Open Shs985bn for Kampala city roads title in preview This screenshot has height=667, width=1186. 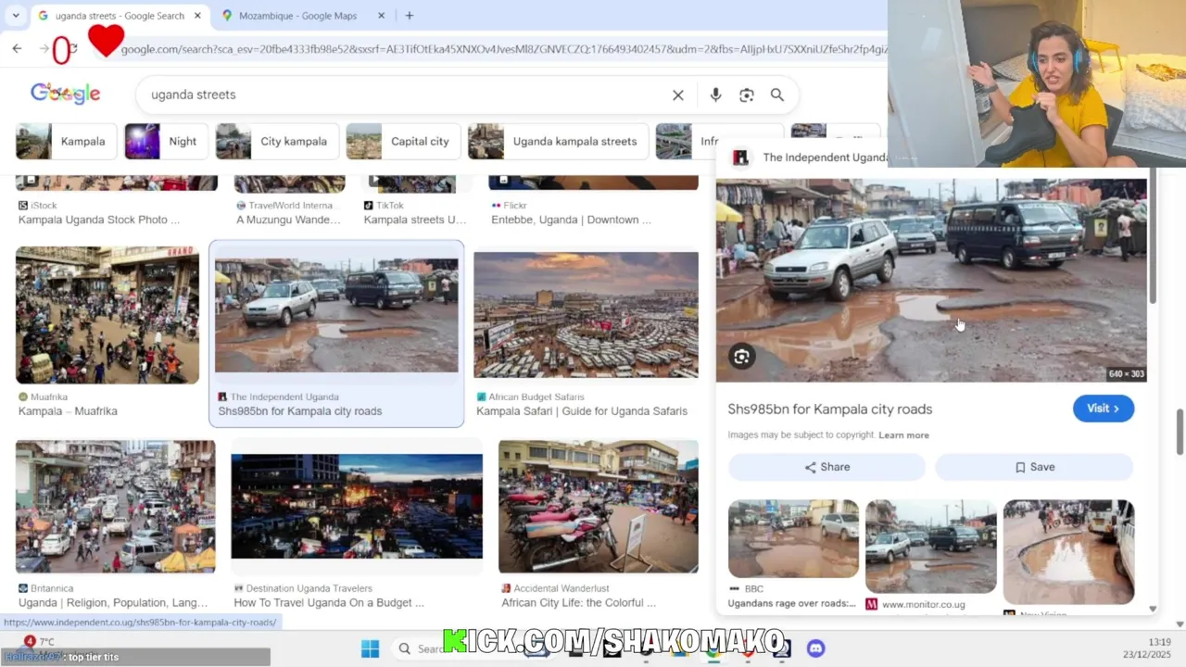pyautogui.click(x=829, y=409)
